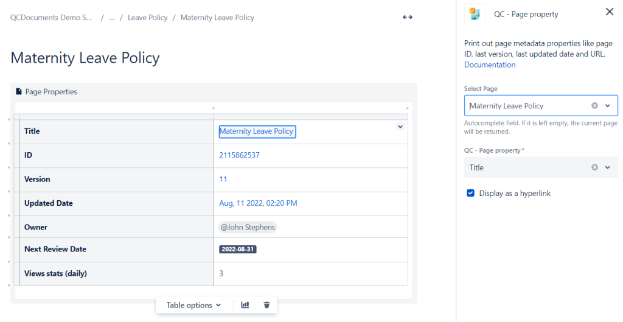
Task: Delete the table with the trash icon
Action: (x=266, y=305)
